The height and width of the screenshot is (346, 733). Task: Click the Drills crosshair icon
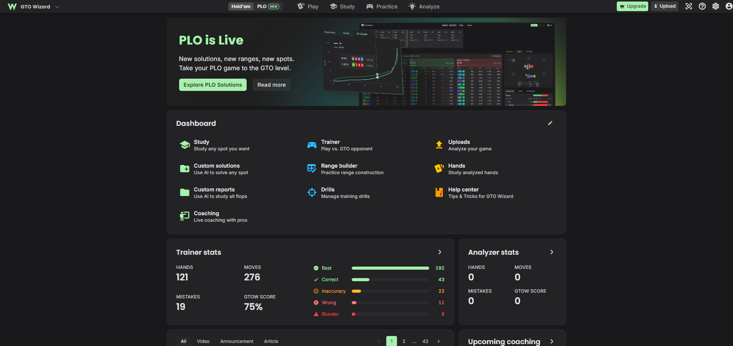[312, 193]
